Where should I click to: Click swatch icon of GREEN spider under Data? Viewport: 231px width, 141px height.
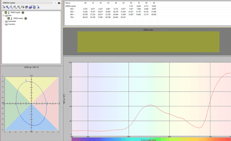[9, 18]
